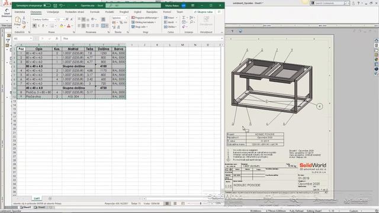Click the SolidWorks Search Commands box
The width and height of the screenshot is (379, 213).
click(x=330, y=3)
